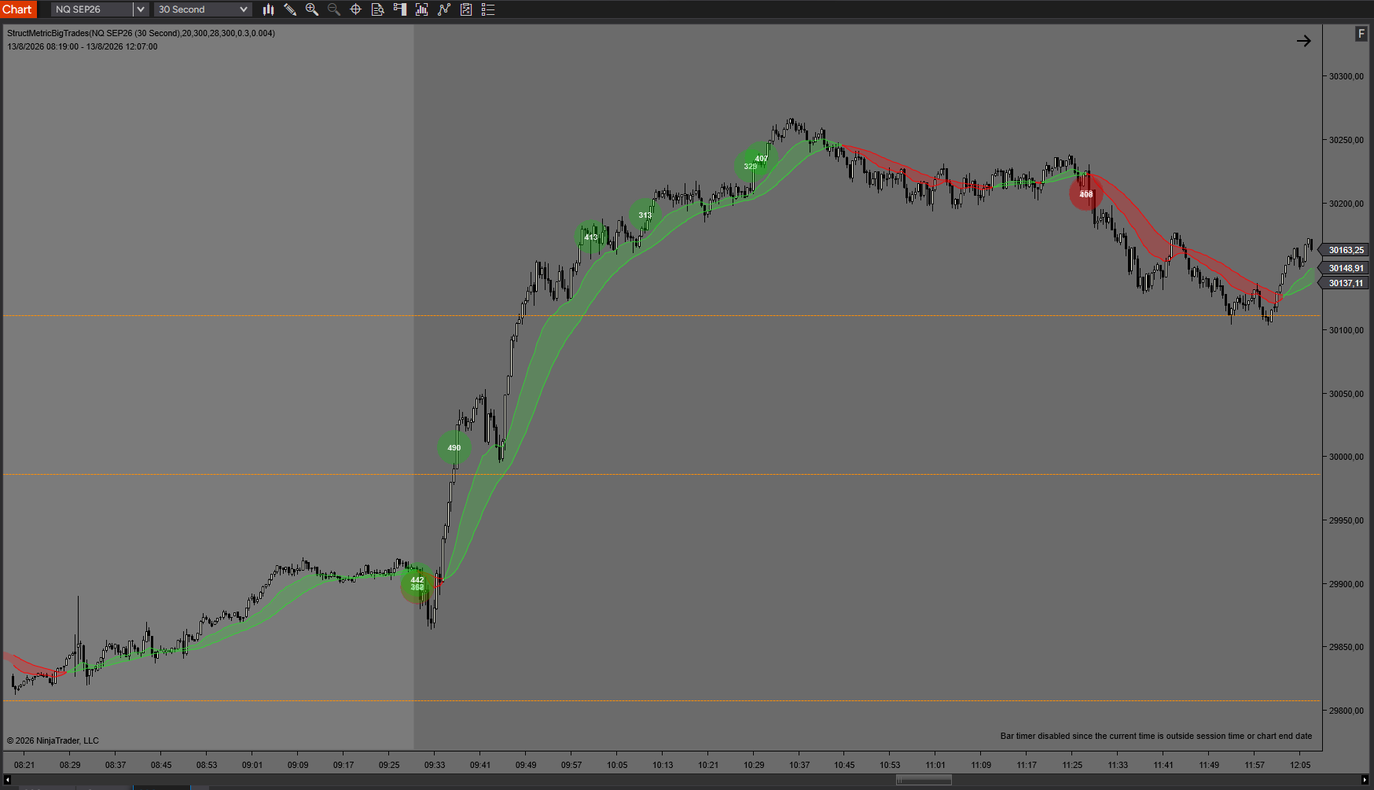
Task: Click the 30250,00 price axis label
Action: click(1346, 140)
